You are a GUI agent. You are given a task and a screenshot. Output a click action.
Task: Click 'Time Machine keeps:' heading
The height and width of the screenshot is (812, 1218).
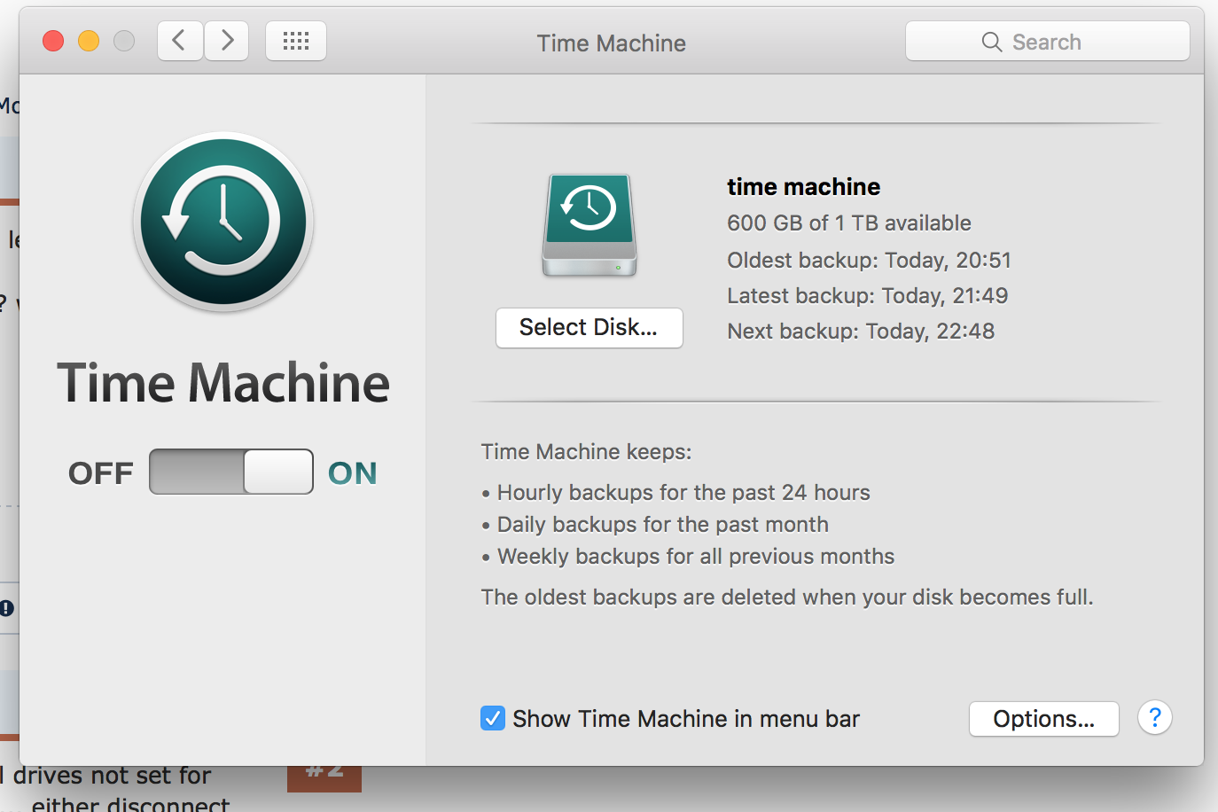(586, 452)
